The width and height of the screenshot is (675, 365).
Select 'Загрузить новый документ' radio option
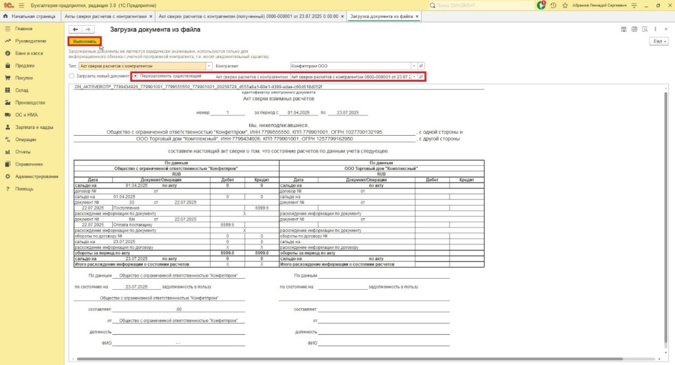tap(72, 76)
